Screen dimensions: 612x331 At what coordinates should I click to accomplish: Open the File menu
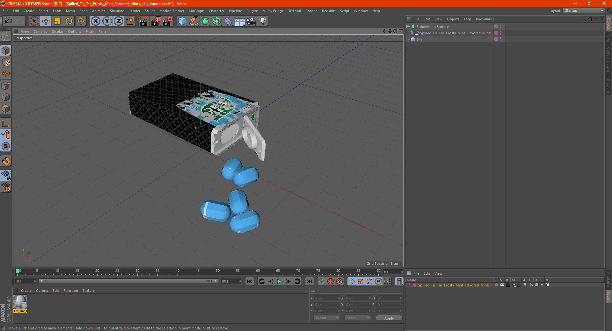click(5, 11)
